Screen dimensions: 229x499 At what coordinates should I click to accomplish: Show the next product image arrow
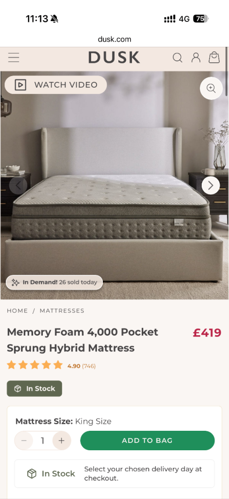[x=210, y=185]
